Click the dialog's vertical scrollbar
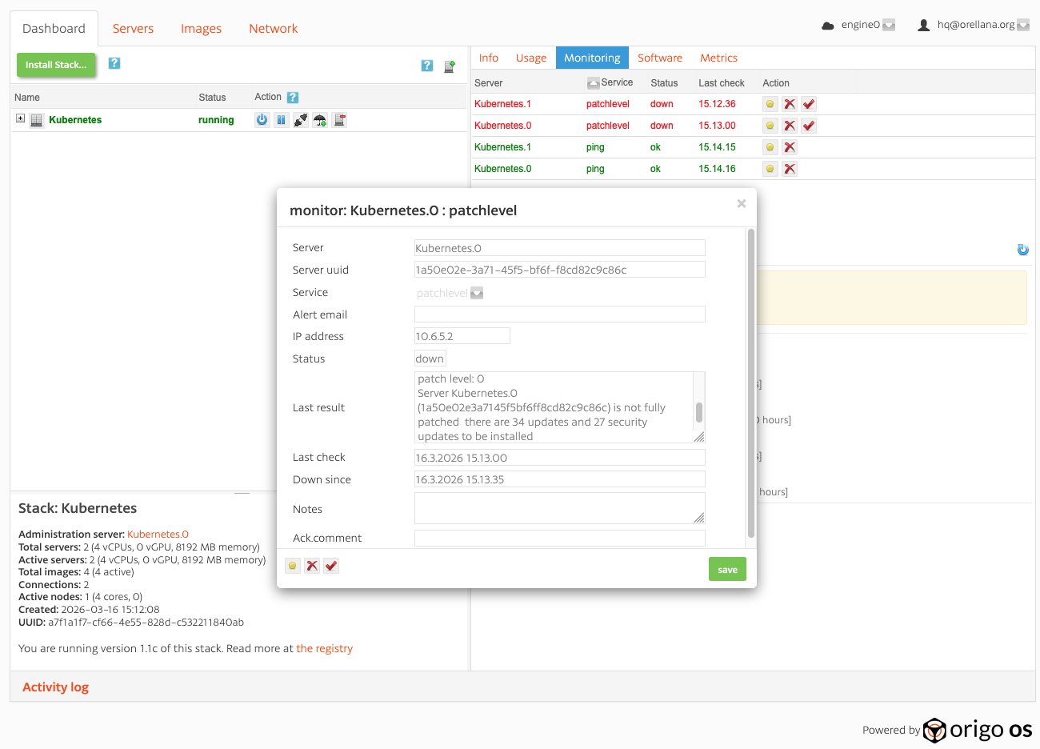The image size is (1040, 749). click(x=750, y=384)
